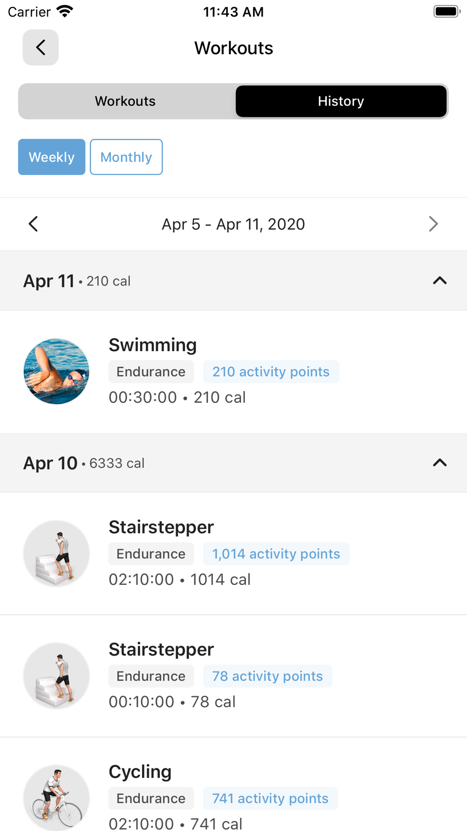Screen dimensions: 467x831
Task: Tap the 1,014 activity points badge
Action: click(276, 554)
